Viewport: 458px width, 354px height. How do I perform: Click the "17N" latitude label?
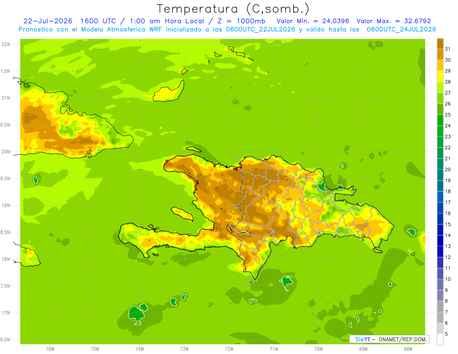[x=5, y=313]
